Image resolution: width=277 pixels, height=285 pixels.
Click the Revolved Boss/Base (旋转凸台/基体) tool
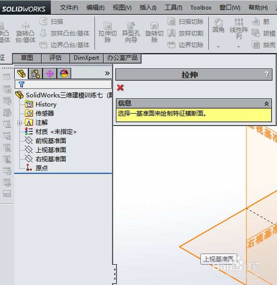pyautogui.click(x=25, y=33)
